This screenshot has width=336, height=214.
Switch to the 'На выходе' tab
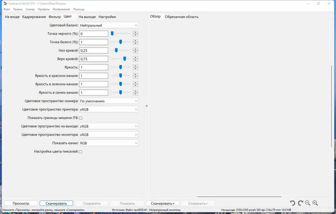coord(87,17)
